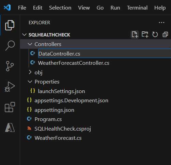171x165 pixels.
Task: Click the DataController.cs name field
Action: coord(105,54)
